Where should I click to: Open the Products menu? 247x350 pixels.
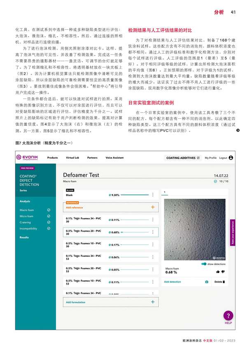point(52,157)
